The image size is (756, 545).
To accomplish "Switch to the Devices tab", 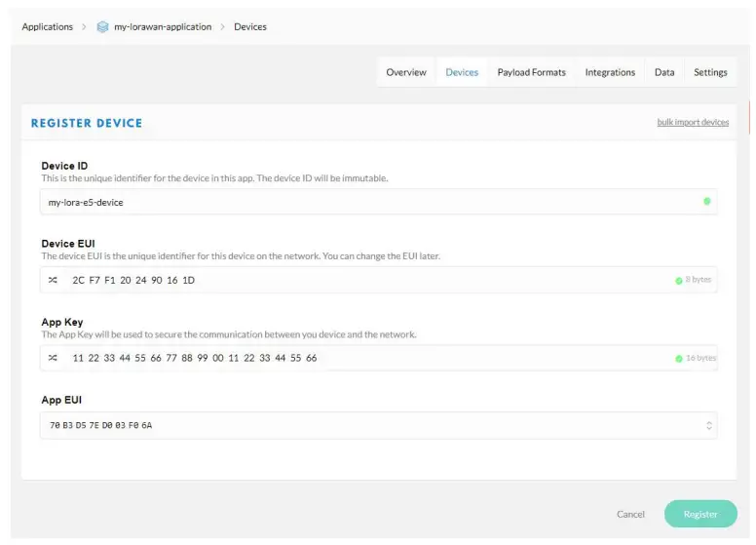I will point(462,72).
